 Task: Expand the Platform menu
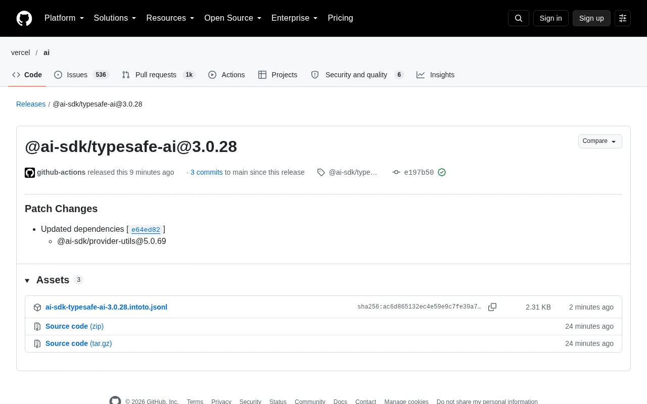point(64,18)
